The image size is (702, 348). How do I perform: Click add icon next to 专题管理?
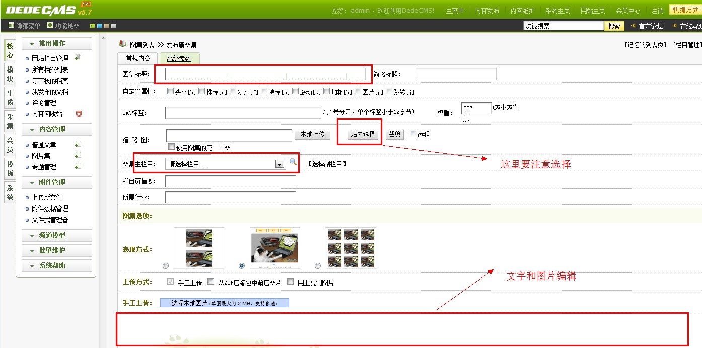coord(78,166)
